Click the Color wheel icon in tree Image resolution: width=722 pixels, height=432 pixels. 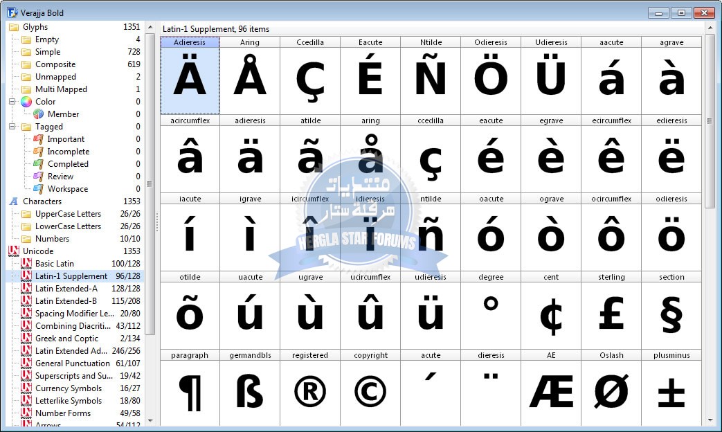pyautogui.click(x=26, y=102)
